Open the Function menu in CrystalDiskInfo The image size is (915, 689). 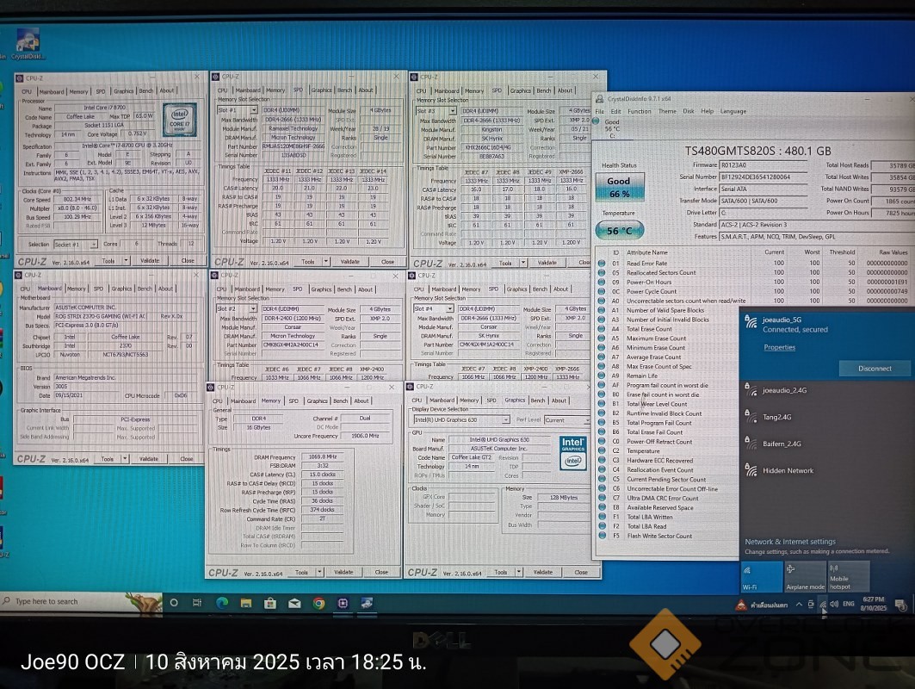click(x=639, y=111)
